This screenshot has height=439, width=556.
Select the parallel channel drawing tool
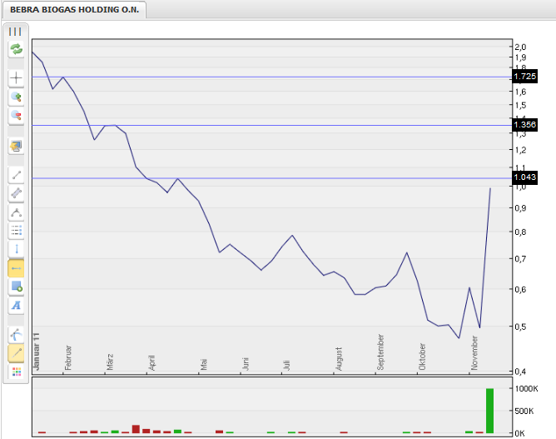coord(16,193)
